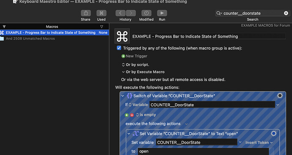
Task: Edit the macro name field
Action: [208, 36]
